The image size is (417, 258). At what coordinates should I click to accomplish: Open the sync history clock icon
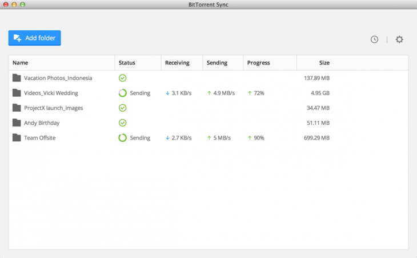click(x=374, y=39)
